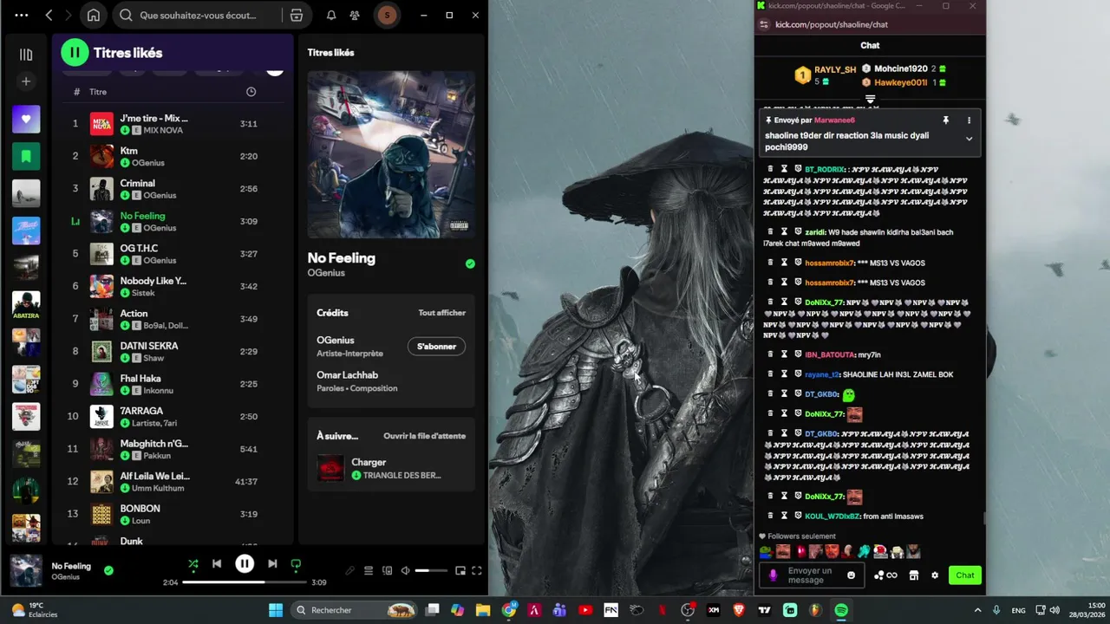Open Spotify three-dot main menu

[x=22, y=15]
